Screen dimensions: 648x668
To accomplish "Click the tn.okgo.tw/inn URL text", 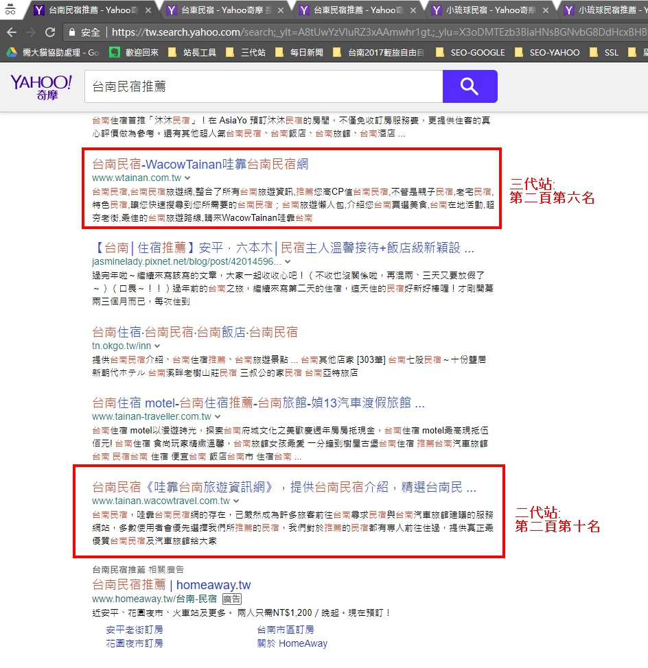I will tap(121, 346).
